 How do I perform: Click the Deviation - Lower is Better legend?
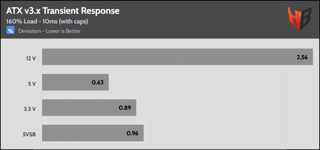click(49, 31)
